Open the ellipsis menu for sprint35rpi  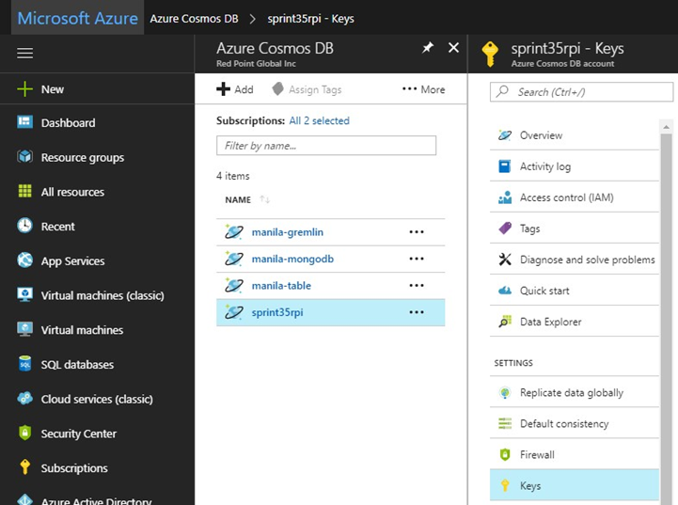(x=416, y=312)
